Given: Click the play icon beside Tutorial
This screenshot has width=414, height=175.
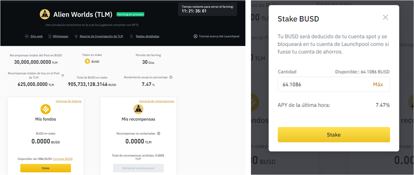Looking at the screenshot, I should point(195,36).
